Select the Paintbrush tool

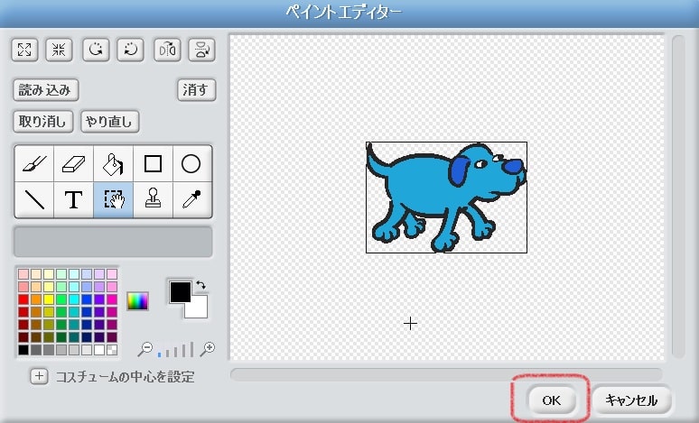click(x=34, y=164)
